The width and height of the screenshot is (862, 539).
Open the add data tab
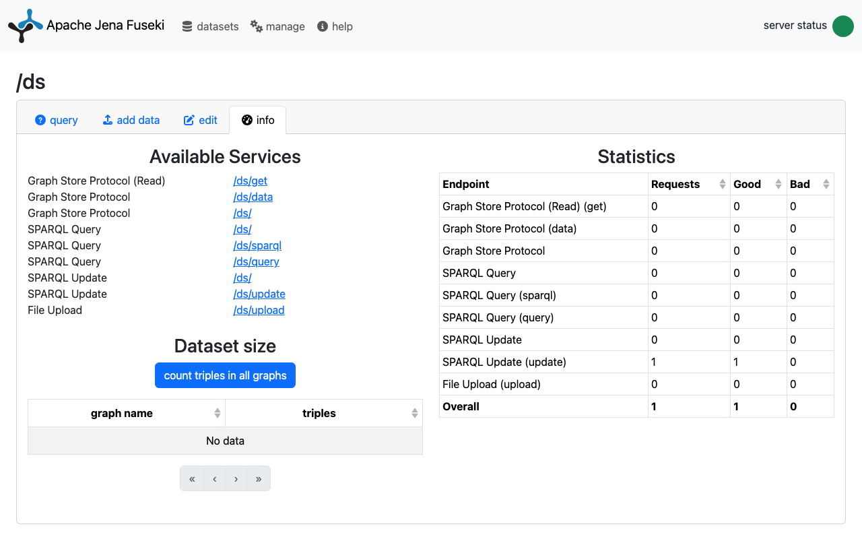tap(131, 120)
